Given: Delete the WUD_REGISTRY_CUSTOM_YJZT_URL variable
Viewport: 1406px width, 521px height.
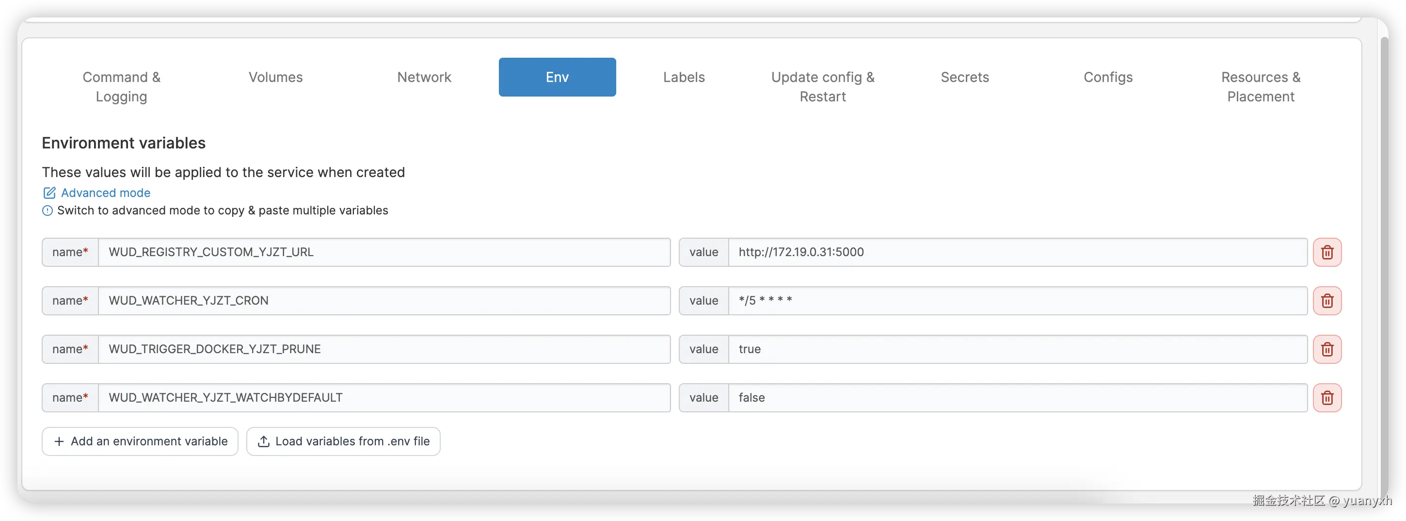Looking at the screenshot, I should click(1327, 252).
